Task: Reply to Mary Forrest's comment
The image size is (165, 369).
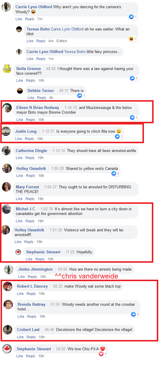Action: pyautogui.click(x=30, y=199)
